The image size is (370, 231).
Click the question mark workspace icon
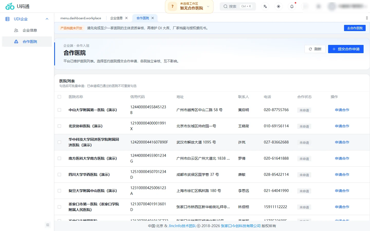[x=172, y=6]
